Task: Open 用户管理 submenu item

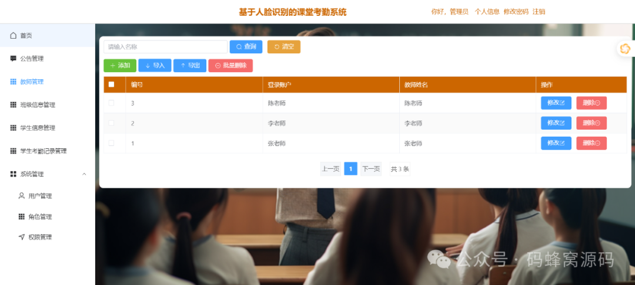Action: coord(48,196)
